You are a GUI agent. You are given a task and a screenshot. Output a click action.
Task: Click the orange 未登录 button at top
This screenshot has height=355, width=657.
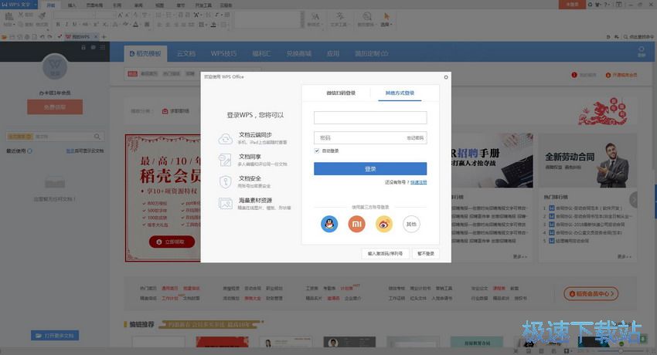pos(572,4)
